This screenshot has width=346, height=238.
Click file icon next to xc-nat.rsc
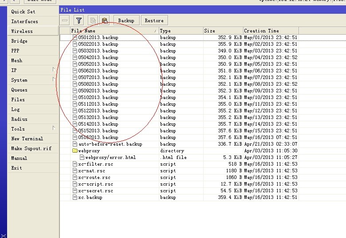(75, 171)
